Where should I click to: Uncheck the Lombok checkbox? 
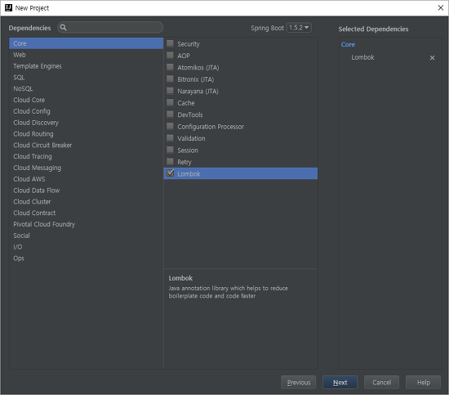pyautogui.click(x=170, y=173)
